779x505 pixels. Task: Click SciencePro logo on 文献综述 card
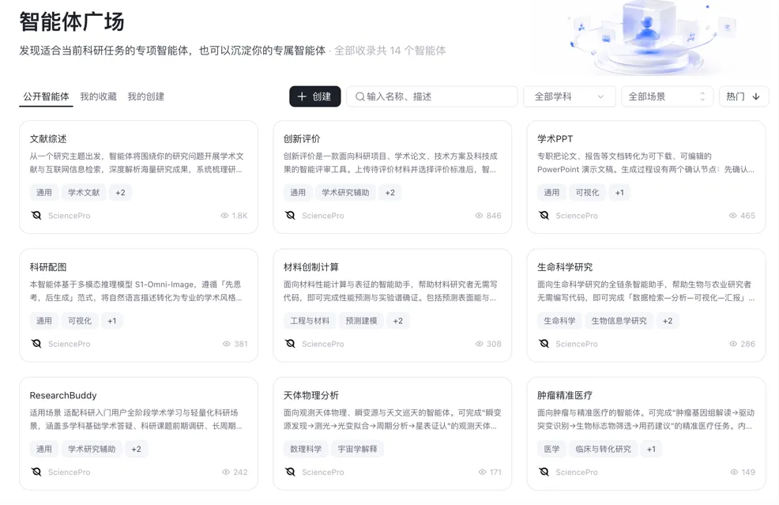36,215
